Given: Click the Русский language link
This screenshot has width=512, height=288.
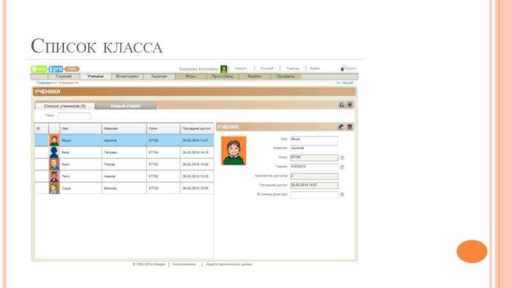Looking at the screenshot, I should (x=267, y=68).
